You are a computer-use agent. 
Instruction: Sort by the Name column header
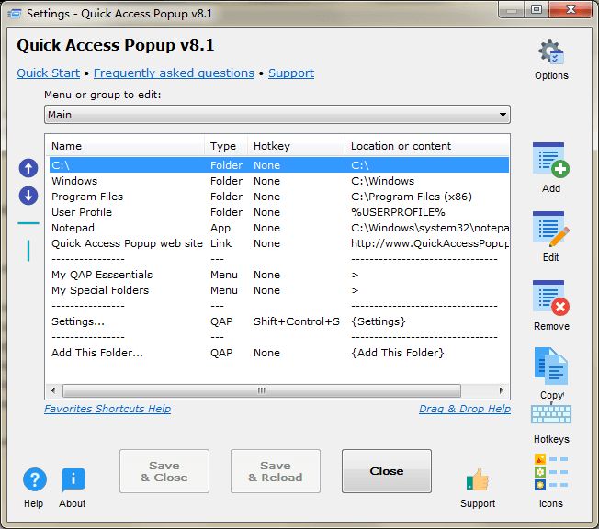[x=125, y=146]
